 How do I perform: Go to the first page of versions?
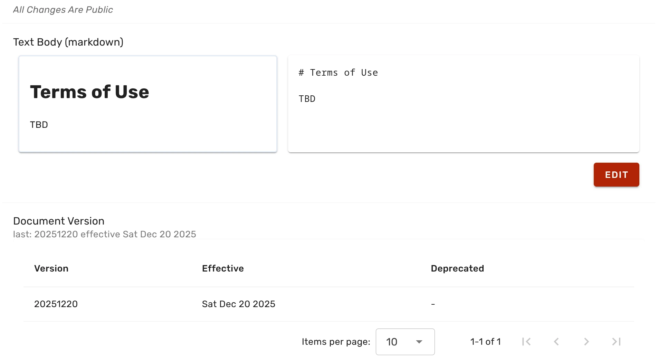coord(526,342)
